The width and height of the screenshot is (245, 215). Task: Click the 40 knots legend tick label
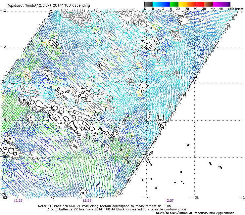[x=213, y=9]
